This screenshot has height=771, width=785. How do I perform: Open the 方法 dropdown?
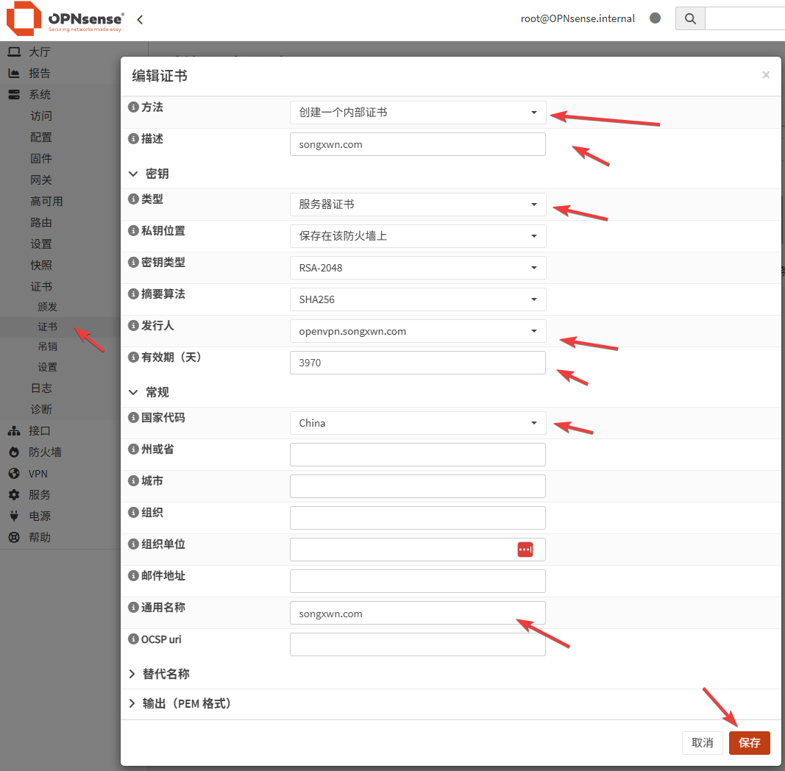point(418,113)
